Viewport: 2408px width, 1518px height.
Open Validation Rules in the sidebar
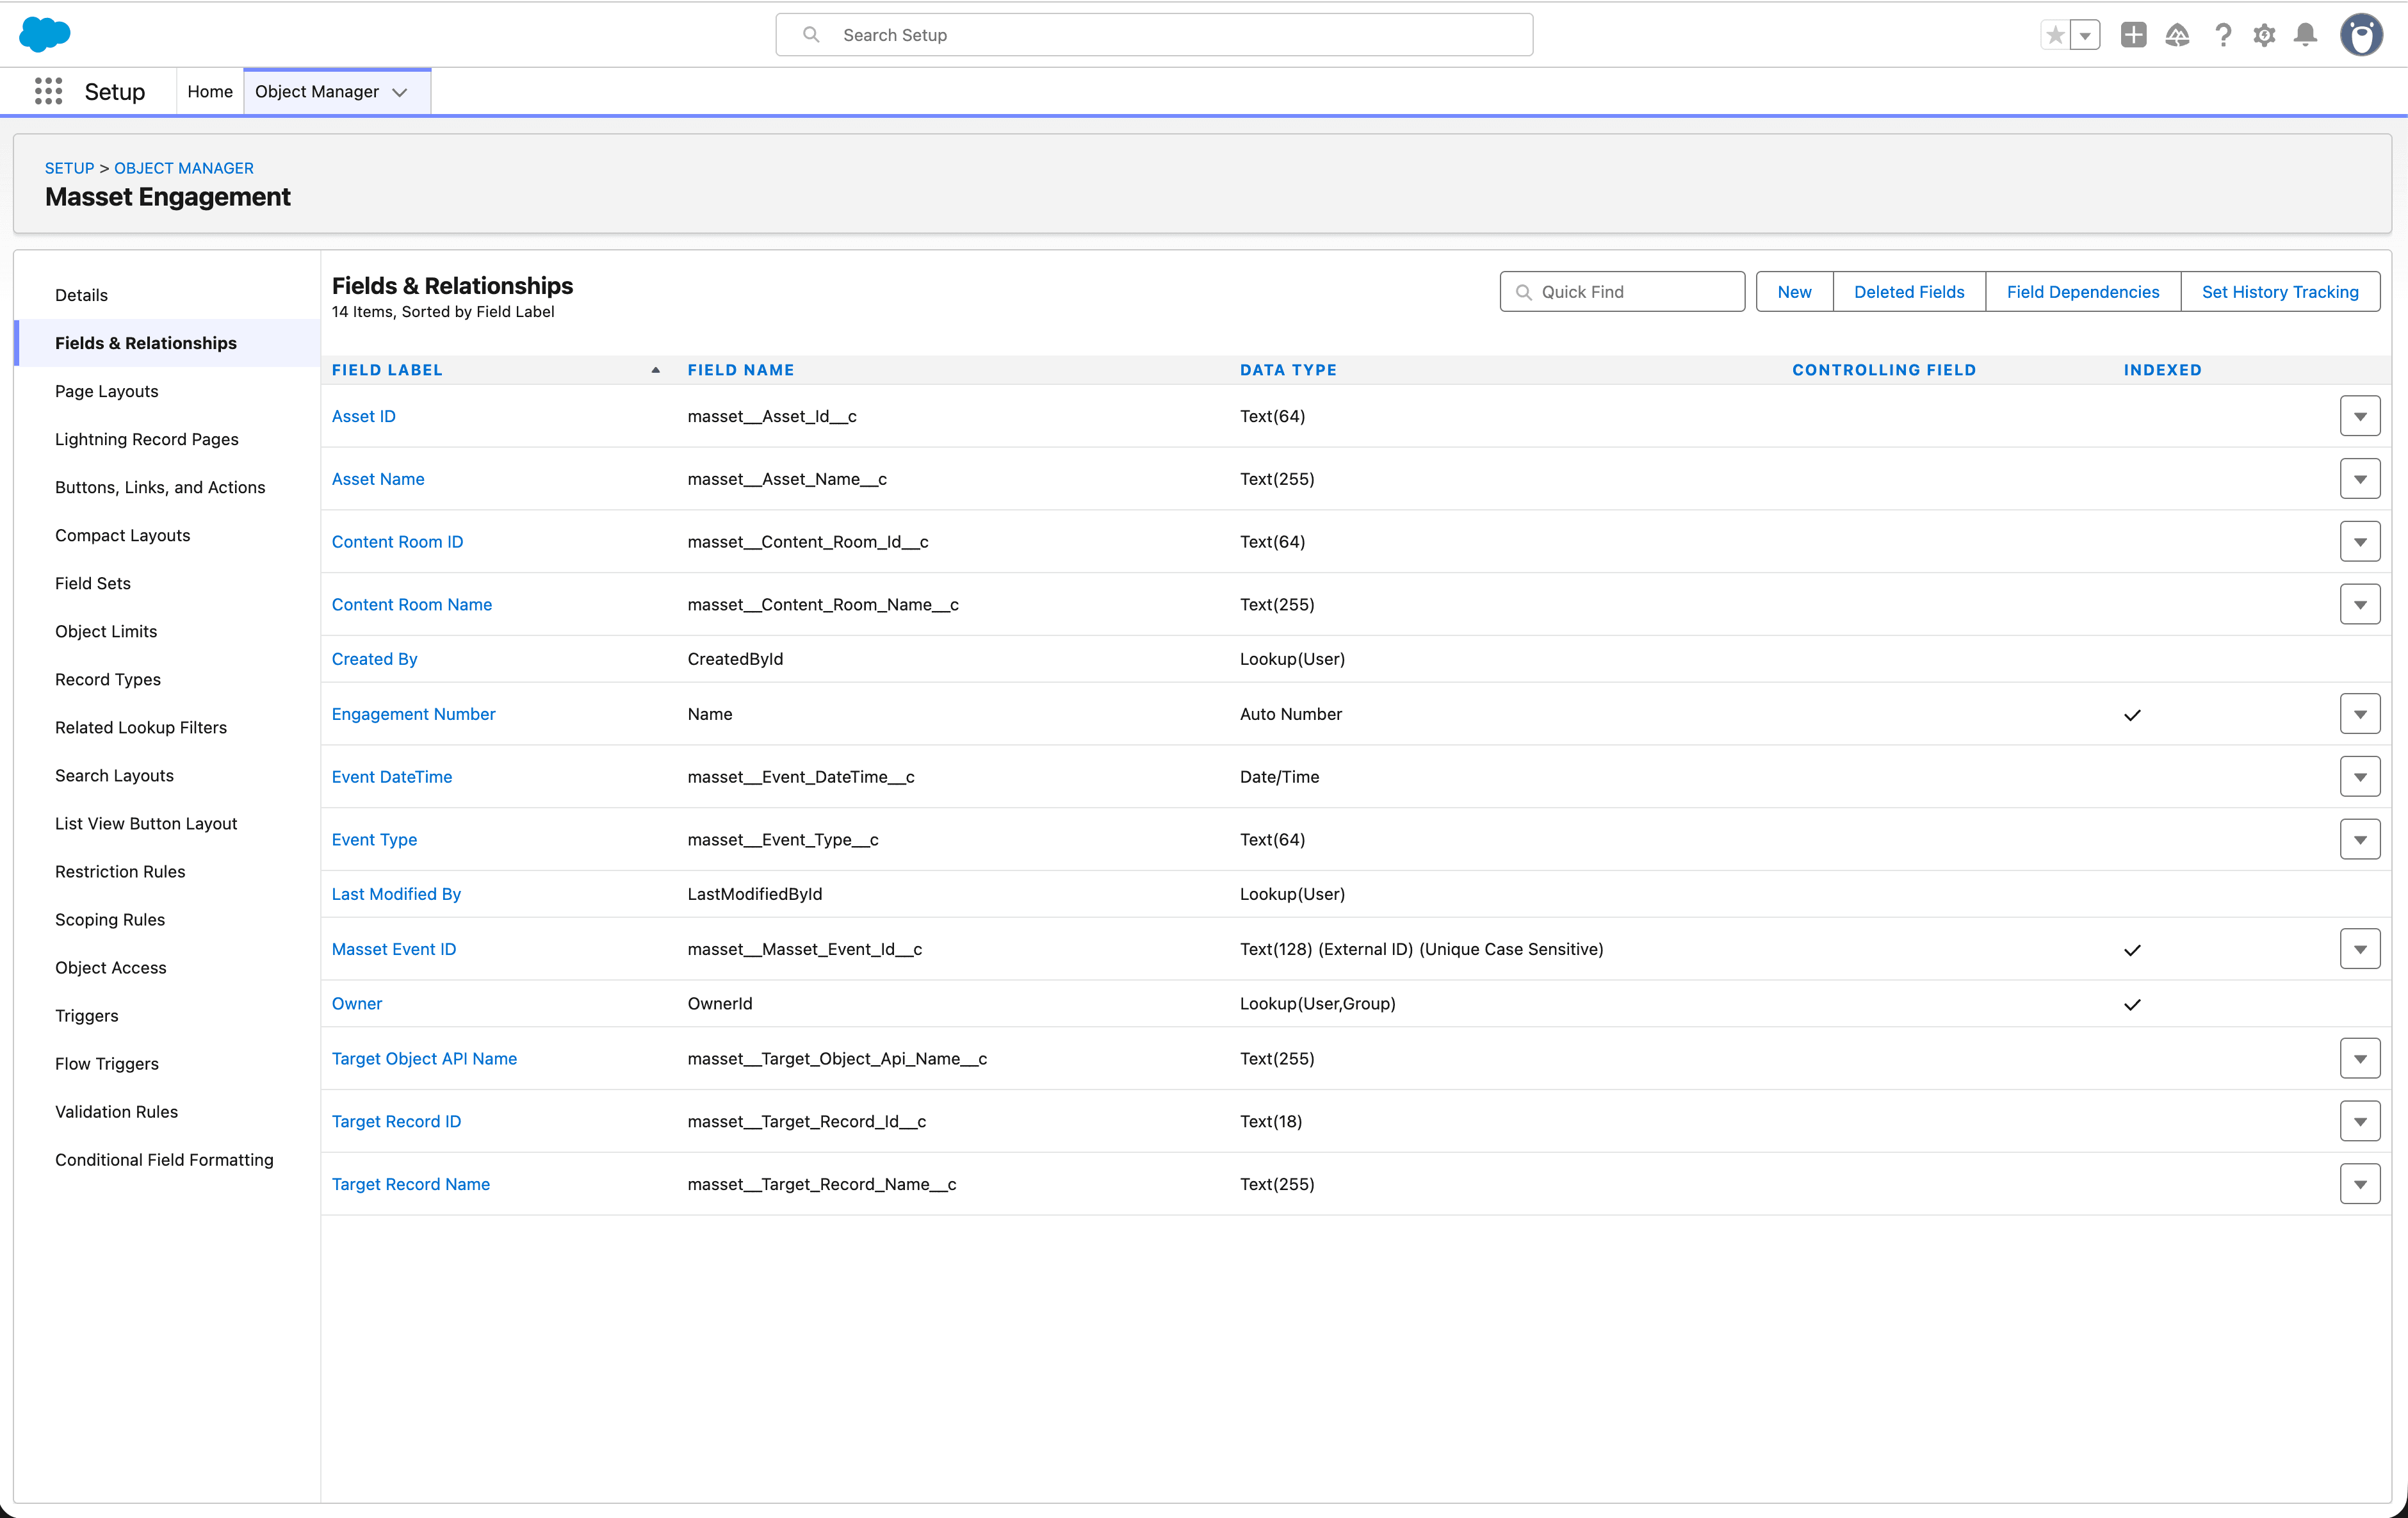117,1111
